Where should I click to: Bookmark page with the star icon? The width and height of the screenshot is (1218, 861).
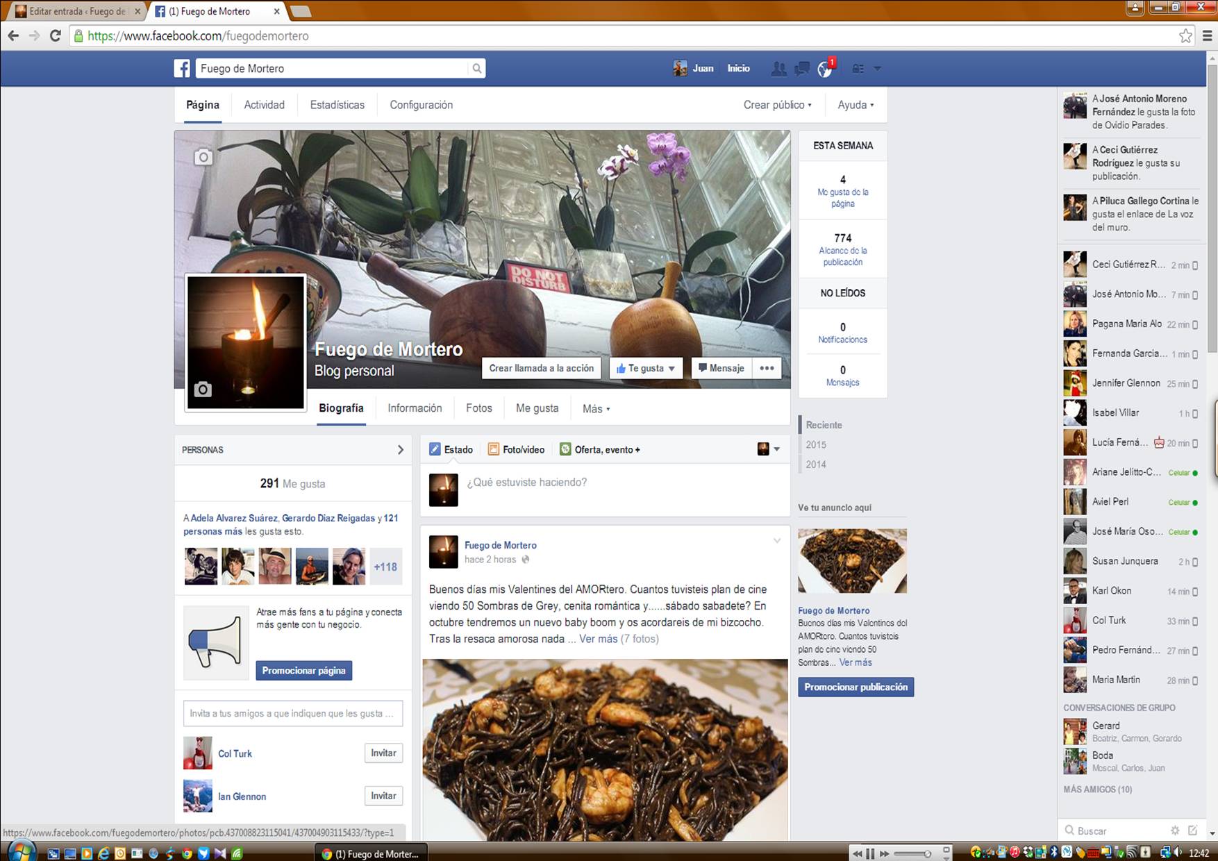[x=1185, y=36]
